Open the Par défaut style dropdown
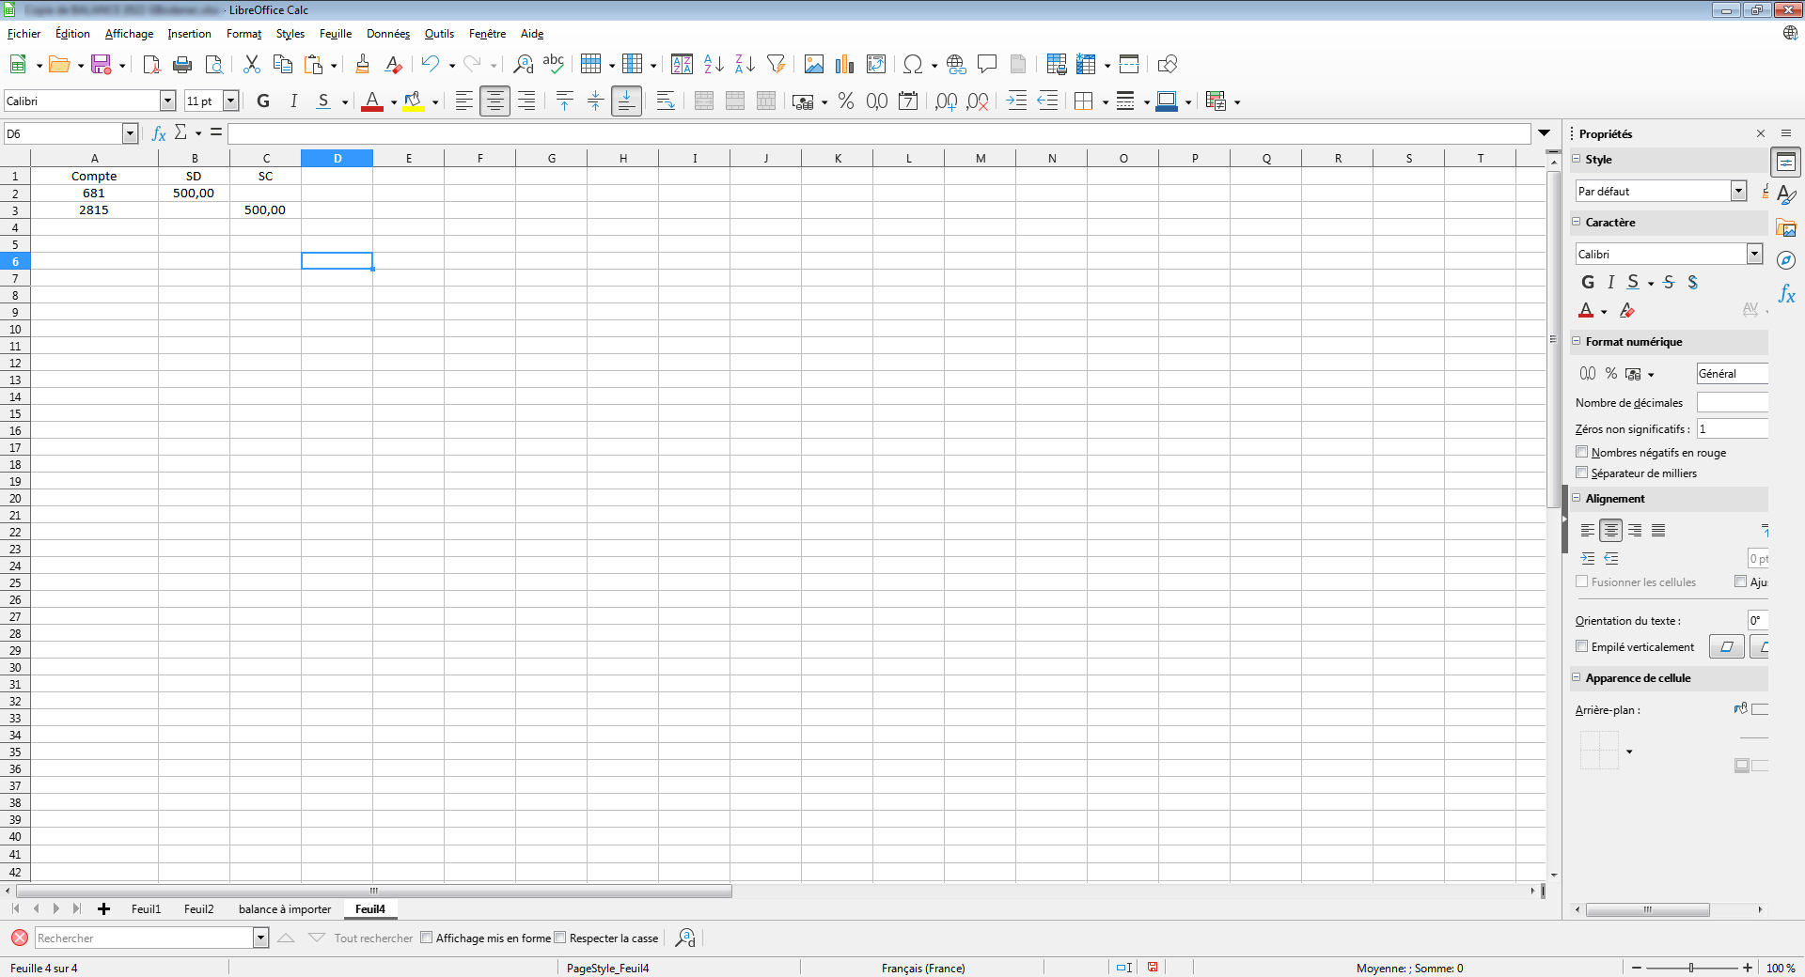The width and height of the screenshot is (1805, 977). [1738, 191]
